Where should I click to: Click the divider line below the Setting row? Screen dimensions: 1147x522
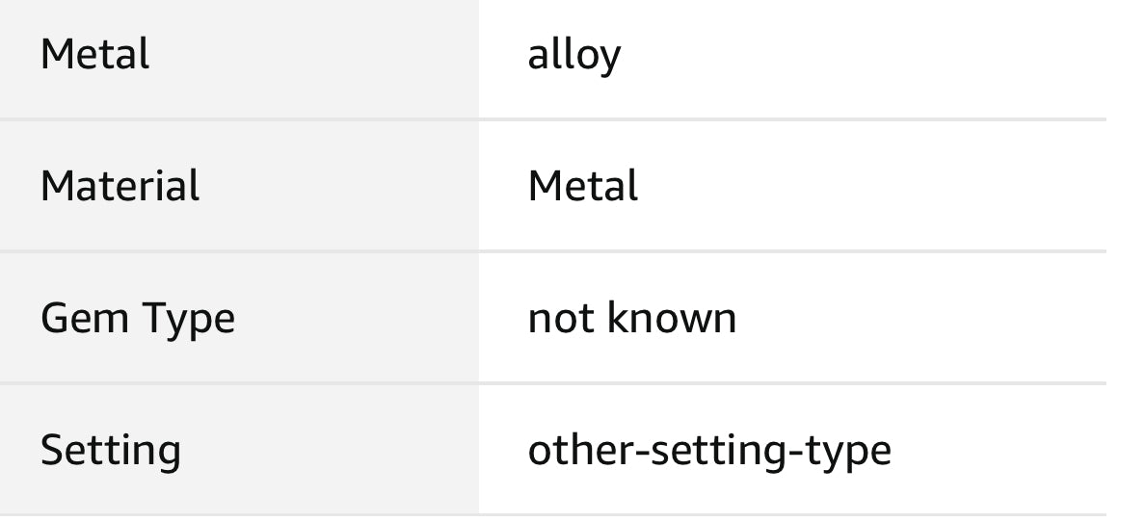(x=552, y=515)
